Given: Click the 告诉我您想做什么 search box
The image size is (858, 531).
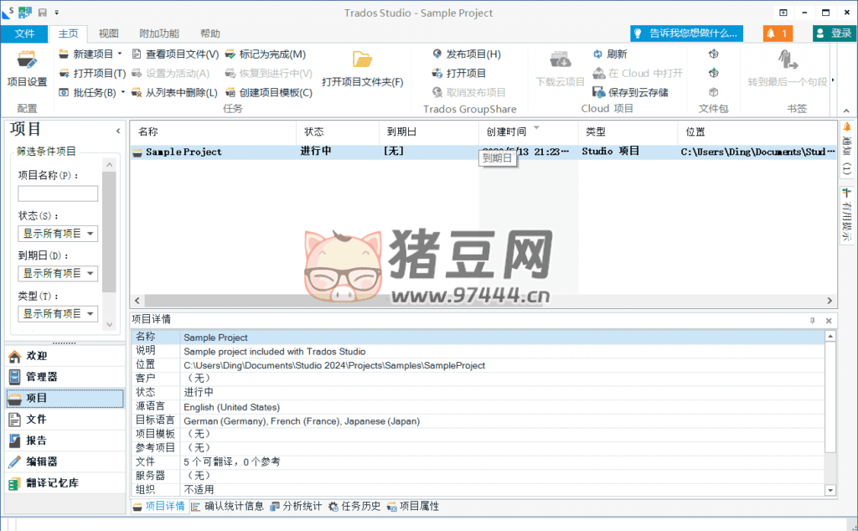Looking at the screenshot, I should tap(686, 34).
